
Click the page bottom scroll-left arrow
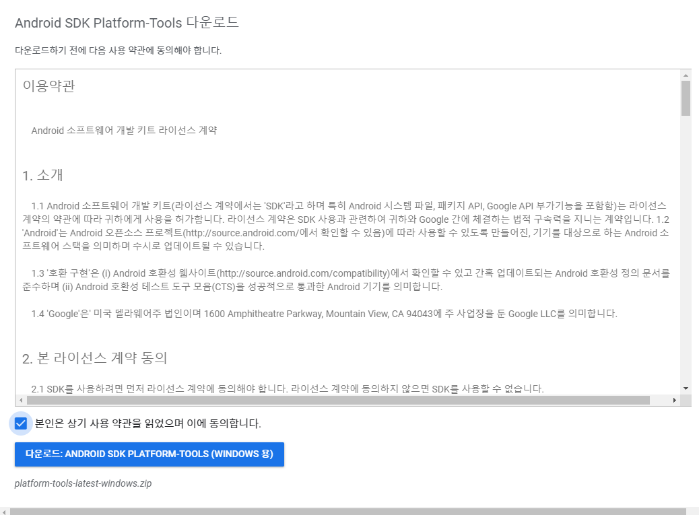(4, 512)
